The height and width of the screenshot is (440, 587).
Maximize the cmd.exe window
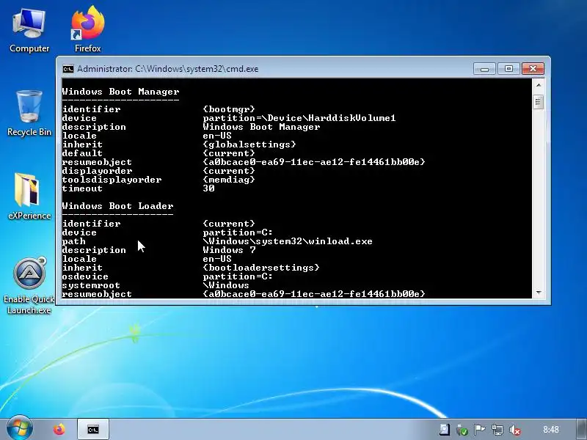tap(508, 69)
